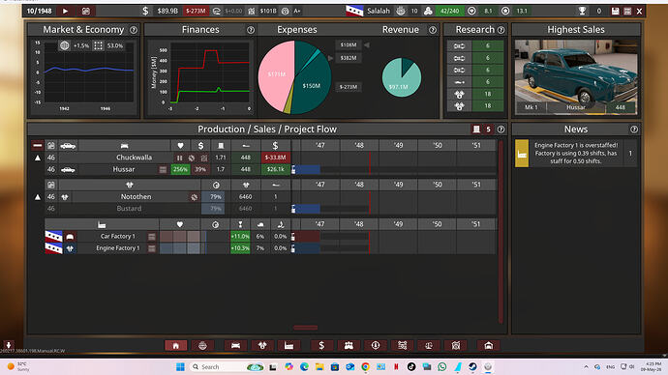The width and height of the screenshot is (668, 375).
Task: Open the balance scales icon in the bottom bar
Action: (x=429, y=345)
